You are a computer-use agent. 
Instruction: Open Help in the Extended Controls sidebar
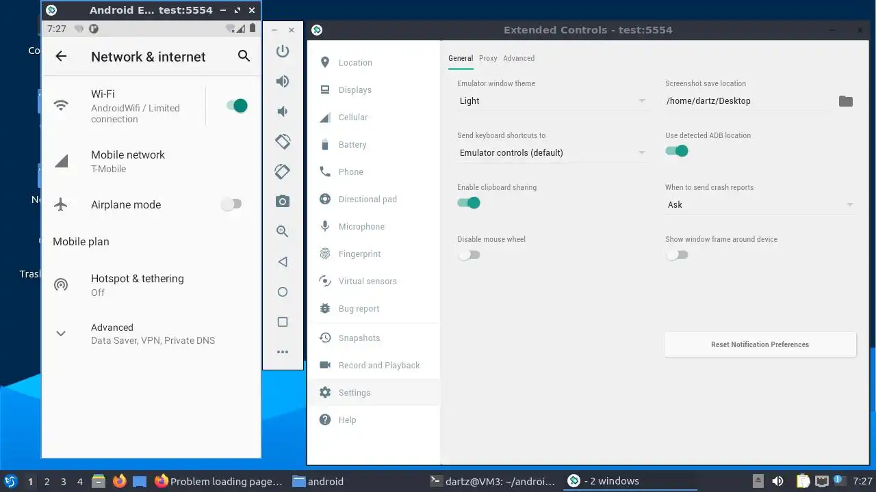pyautogui.click(x=374, y=420)
